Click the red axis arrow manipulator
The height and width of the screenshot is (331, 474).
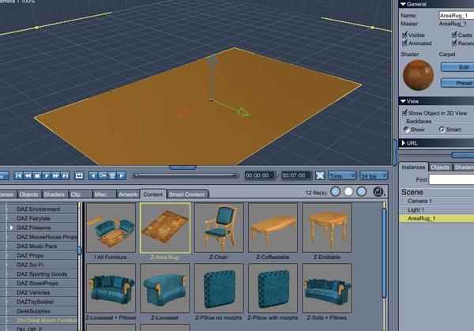(182, 113)
